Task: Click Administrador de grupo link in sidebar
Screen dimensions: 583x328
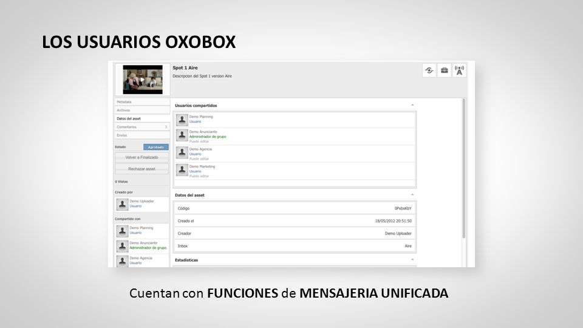Action: (148, 248)
